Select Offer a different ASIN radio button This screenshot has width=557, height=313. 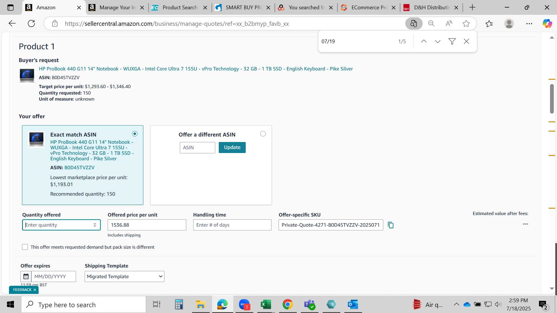pyautogui.click(x=263, y=134)
